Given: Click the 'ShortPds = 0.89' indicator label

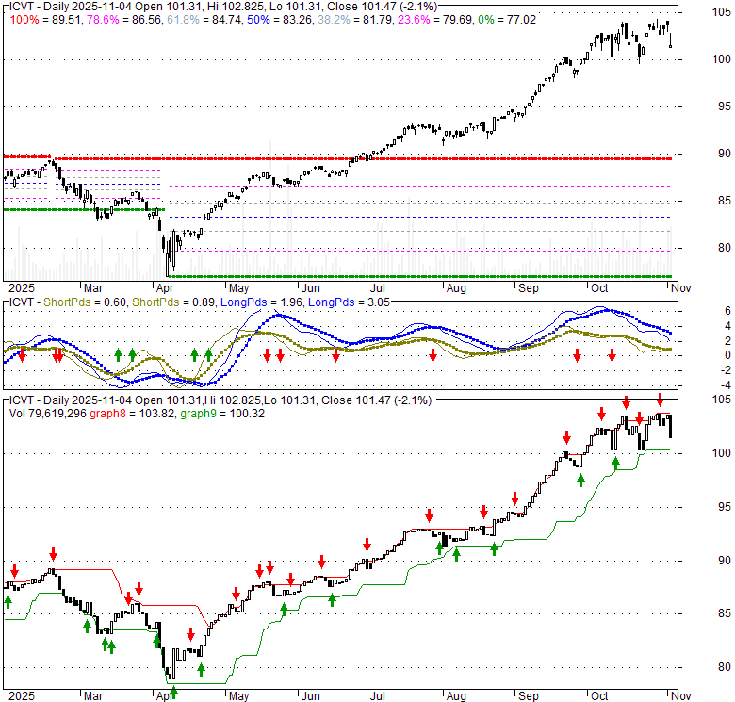Looking at the screenshot, I should 174,302.
